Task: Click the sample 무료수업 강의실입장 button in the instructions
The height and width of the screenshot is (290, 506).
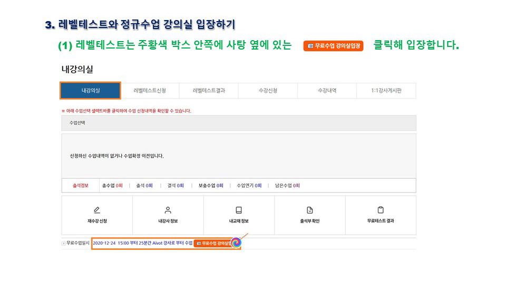Action: pyautogui.click(x=333, y=46)
